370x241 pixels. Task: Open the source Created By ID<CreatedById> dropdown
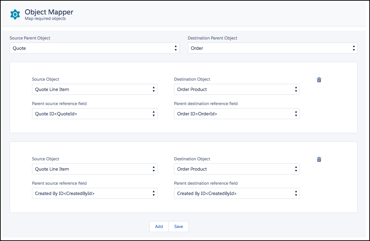click(95, 193)
